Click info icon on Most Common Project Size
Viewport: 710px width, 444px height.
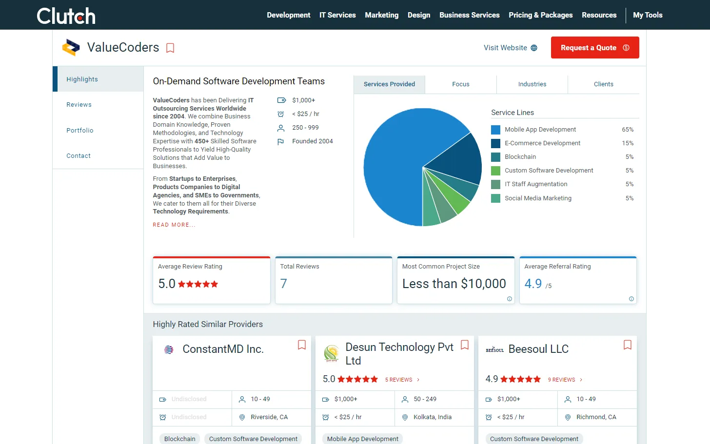pos(510,299)
